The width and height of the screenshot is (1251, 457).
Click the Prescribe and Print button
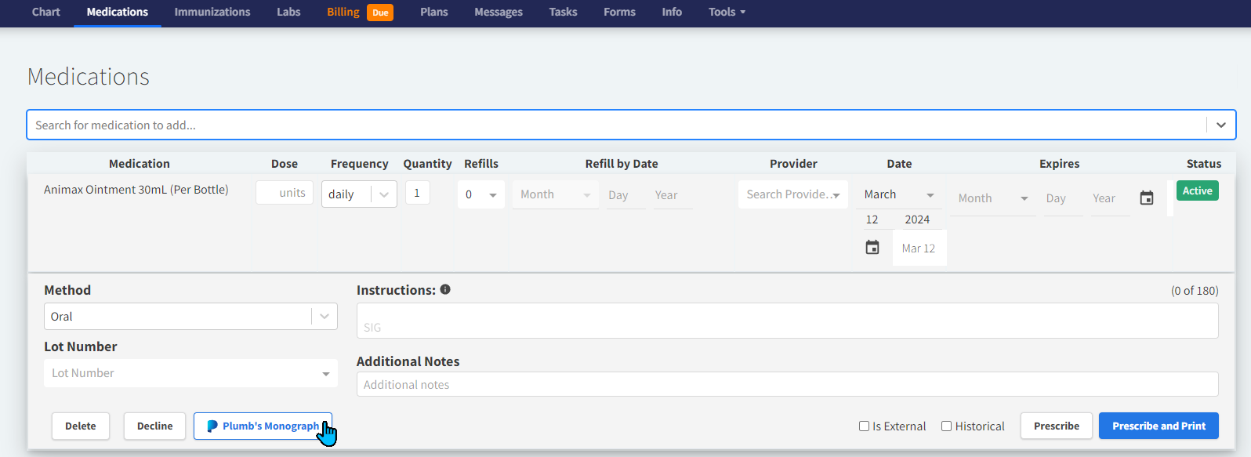(1159, 426)
